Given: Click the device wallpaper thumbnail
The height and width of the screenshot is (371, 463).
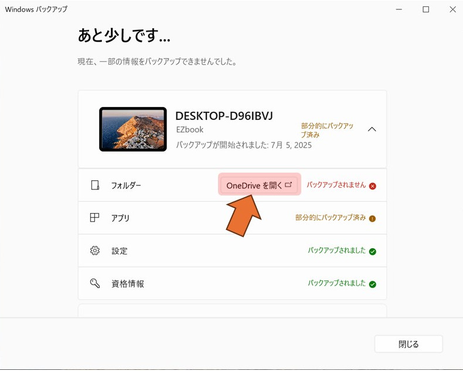Looking at the screenshot, I should [133, 129].
